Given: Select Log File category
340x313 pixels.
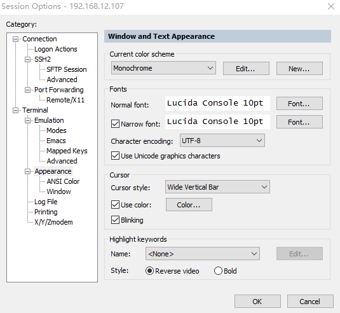Looking at the screenshot, I should (46, 202).
